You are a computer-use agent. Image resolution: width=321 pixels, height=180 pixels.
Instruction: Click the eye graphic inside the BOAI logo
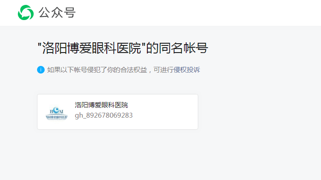pos(56,110)
